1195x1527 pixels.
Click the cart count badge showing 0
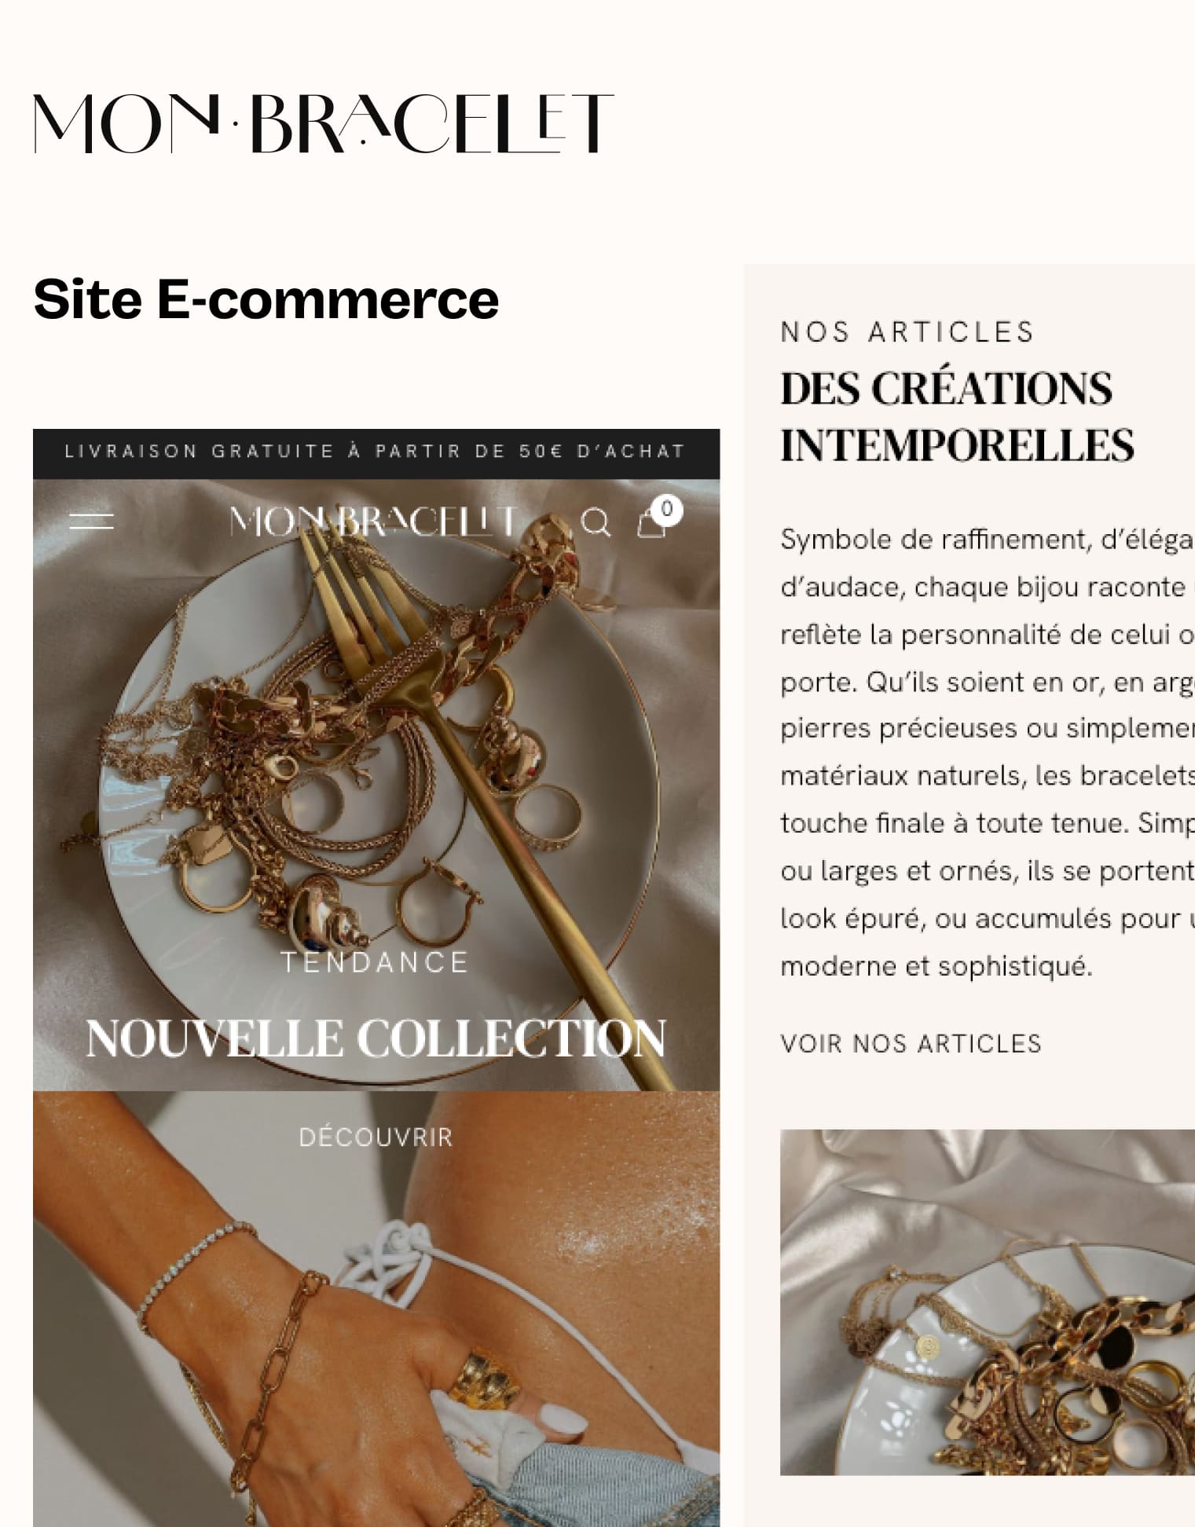click(666, 509)
